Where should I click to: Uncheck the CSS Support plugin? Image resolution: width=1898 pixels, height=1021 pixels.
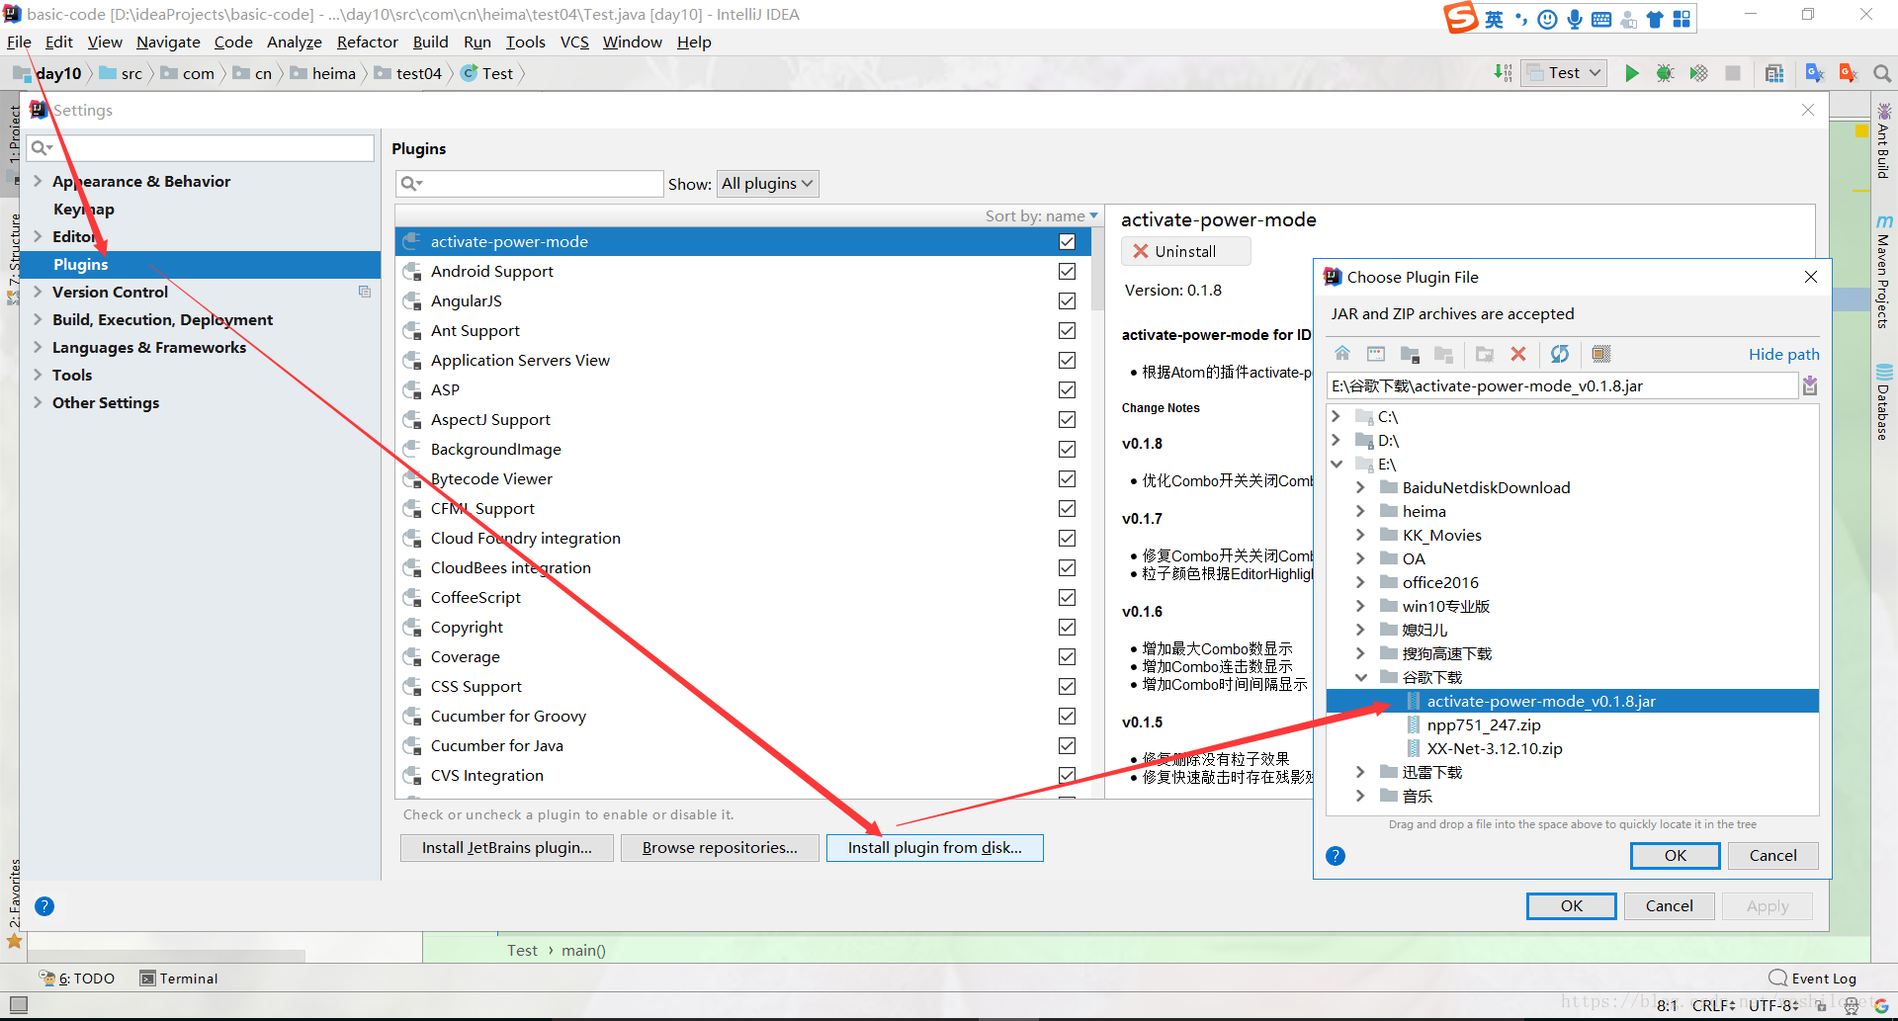coord(1067,686)
